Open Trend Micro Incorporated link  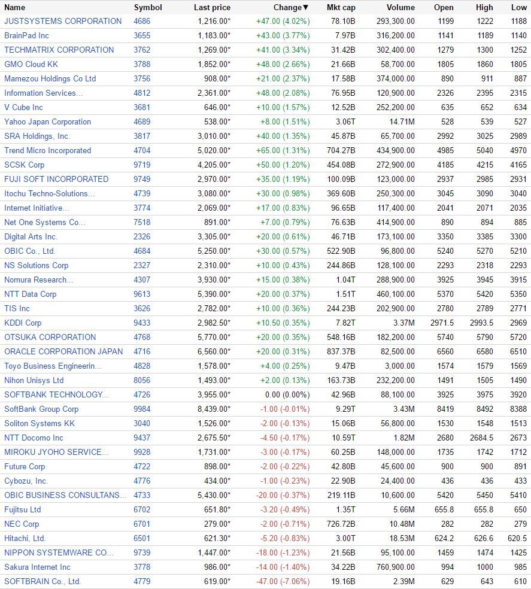pyautogui.click(x=47, y=150)
